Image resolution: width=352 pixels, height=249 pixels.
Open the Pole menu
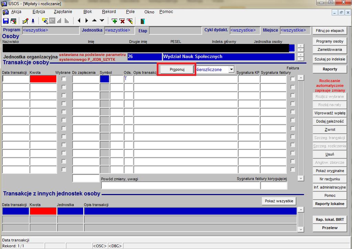tap(130, 12)
